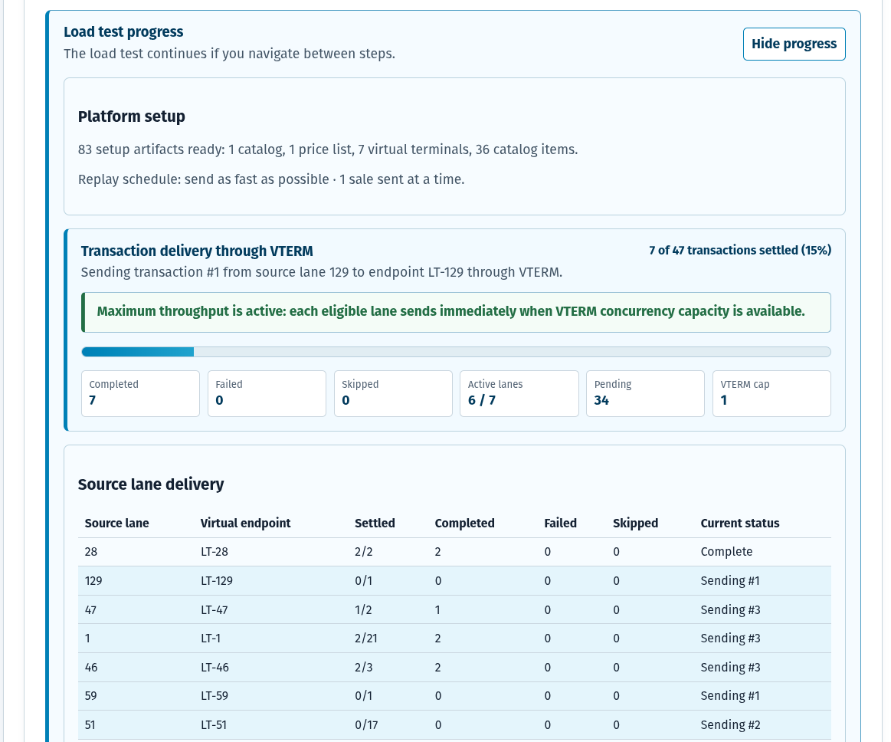Click the 1/2 settled cell

(363, 610)
